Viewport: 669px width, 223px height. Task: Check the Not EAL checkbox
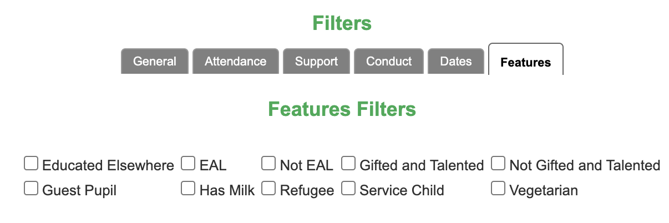268,164
